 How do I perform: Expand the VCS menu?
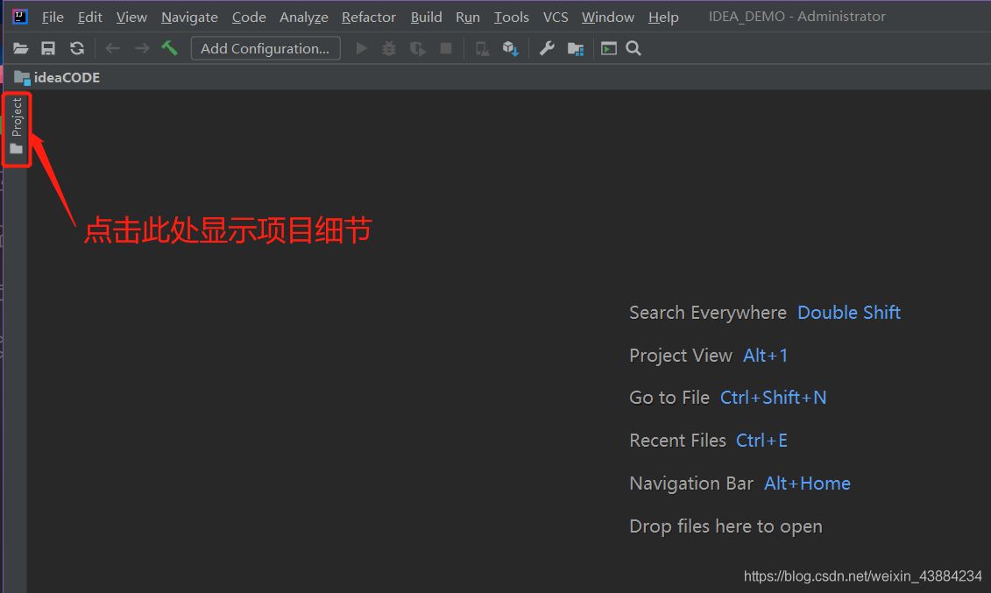click(556, 17)
